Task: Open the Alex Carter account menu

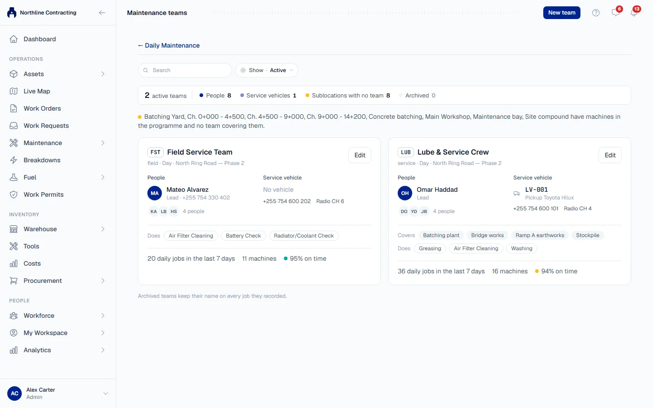Action: (58, 393)
